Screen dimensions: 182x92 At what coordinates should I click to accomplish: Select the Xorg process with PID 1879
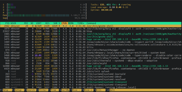tap(91, 29)
